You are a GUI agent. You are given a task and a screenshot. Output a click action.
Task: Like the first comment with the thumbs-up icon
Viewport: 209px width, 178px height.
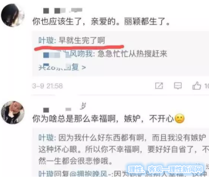[x=197, y=86]
